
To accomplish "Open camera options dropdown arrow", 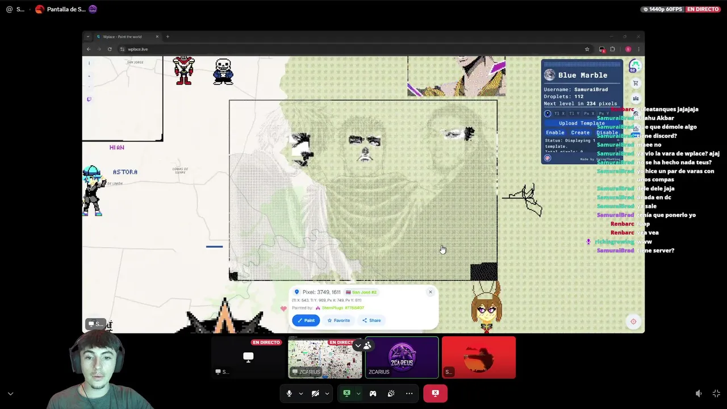I will tap(327, 393).
